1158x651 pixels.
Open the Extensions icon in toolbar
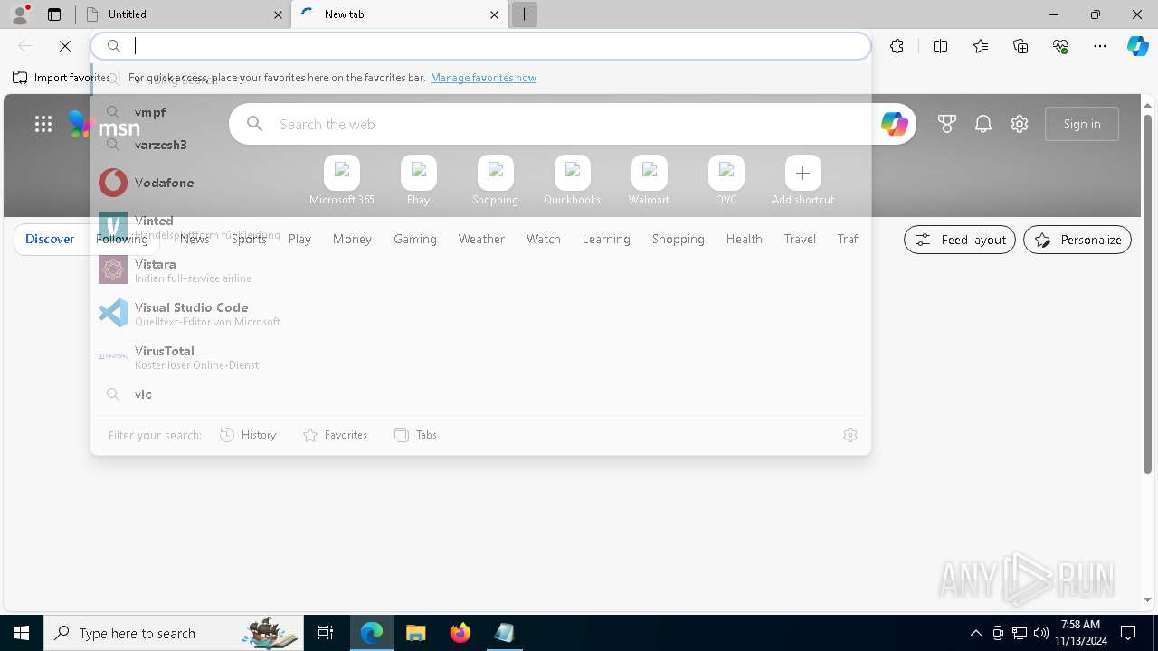(x=897, y=46)
